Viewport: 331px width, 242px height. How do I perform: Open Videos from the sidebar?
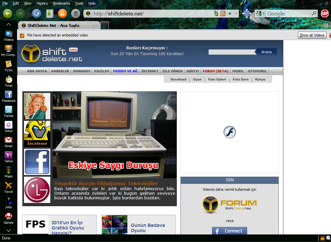[x=9, y=35]
